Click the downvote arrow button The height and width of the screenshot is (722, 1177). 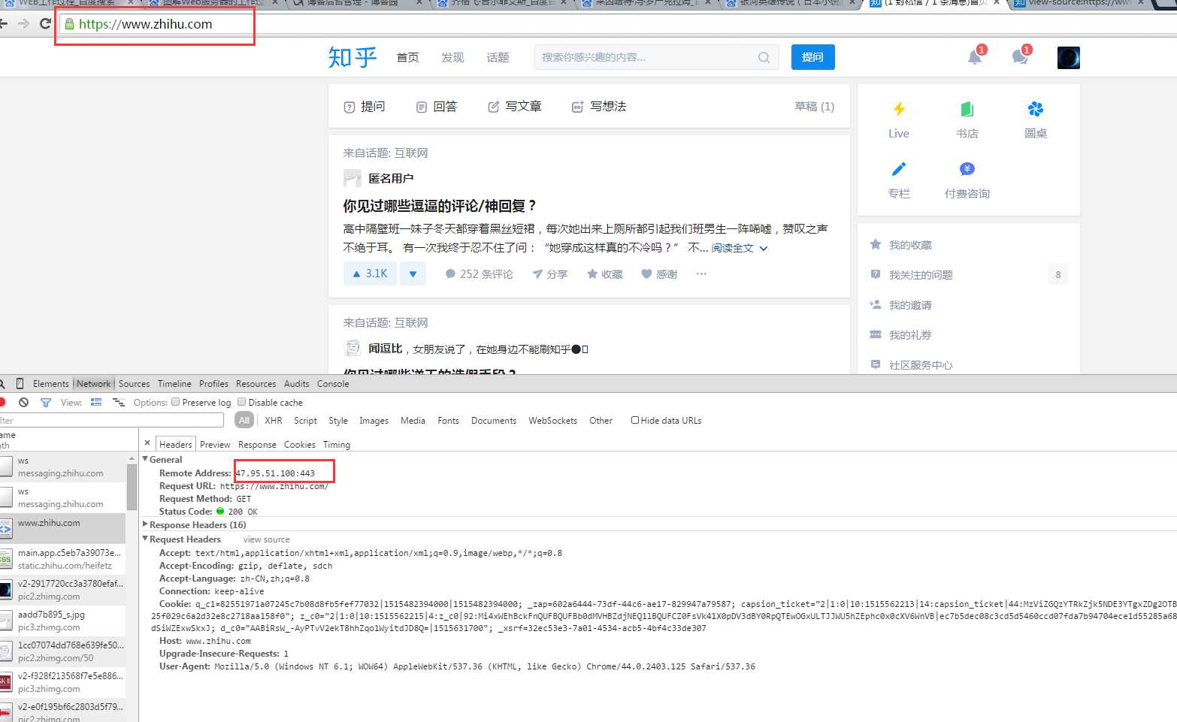click(413, 274)
